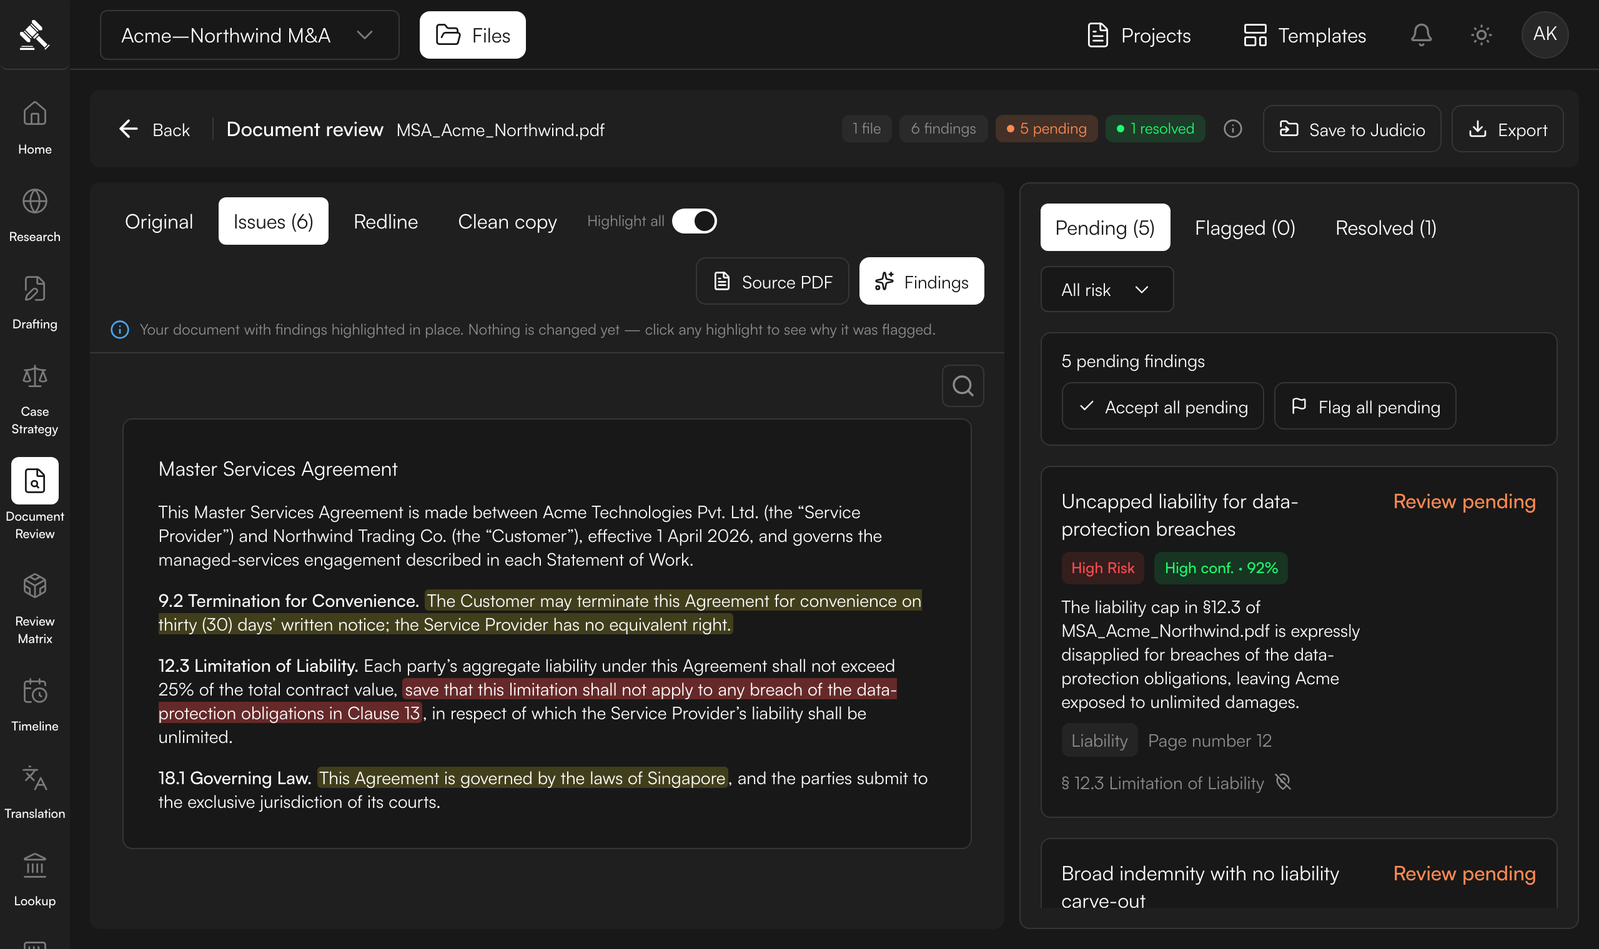Click the highlighted termination for convenience clause
Viewport: 1599px width, 949px height.
[x=540, y=612]
